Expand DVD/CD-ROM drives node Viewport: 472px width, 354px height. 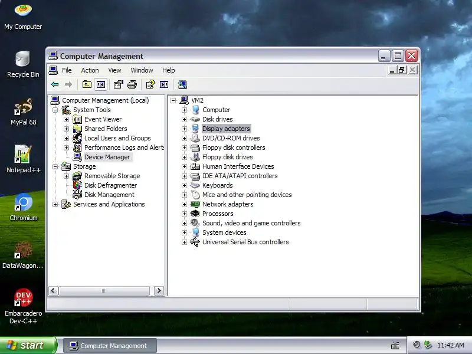(184, 138)
